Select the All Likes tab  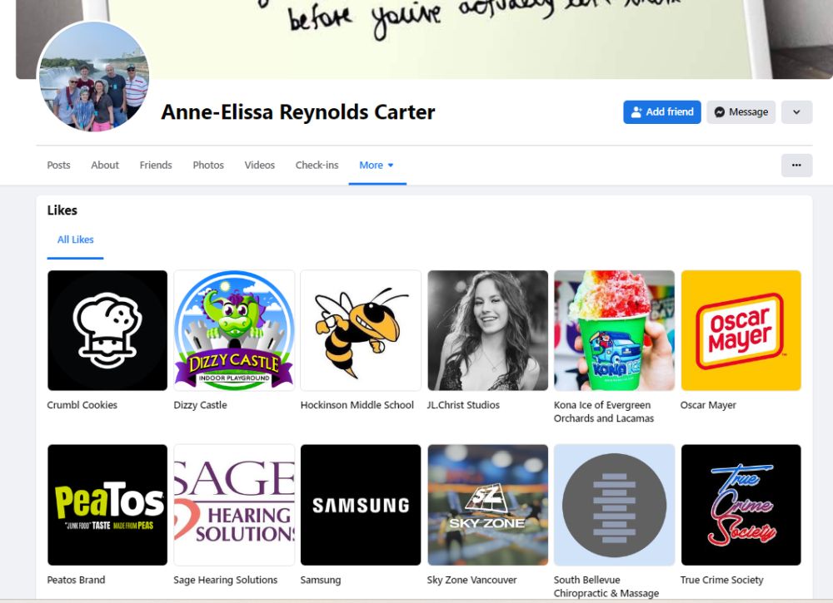click(76, 240)
